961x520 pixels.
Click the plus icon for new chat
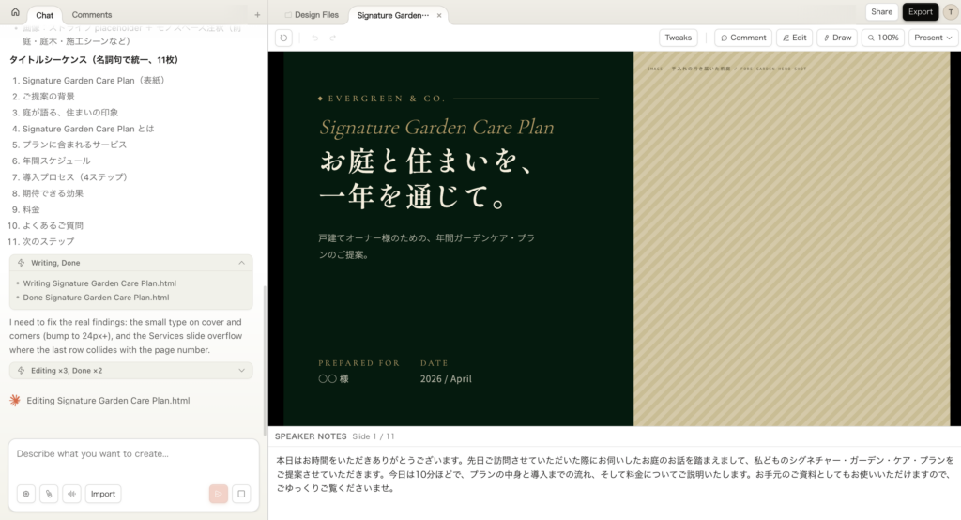tap(257, 15)
